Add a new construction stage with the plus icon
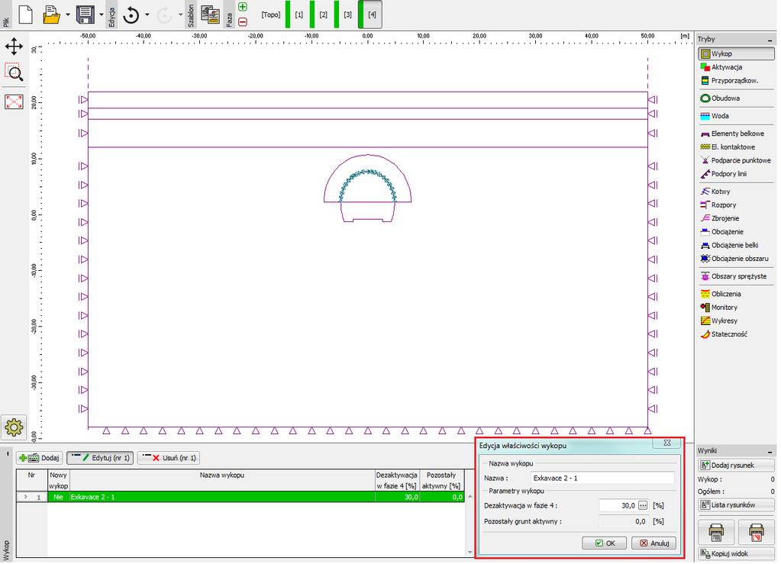This screenshot has height=564, width=781. [x=243, y=7]
